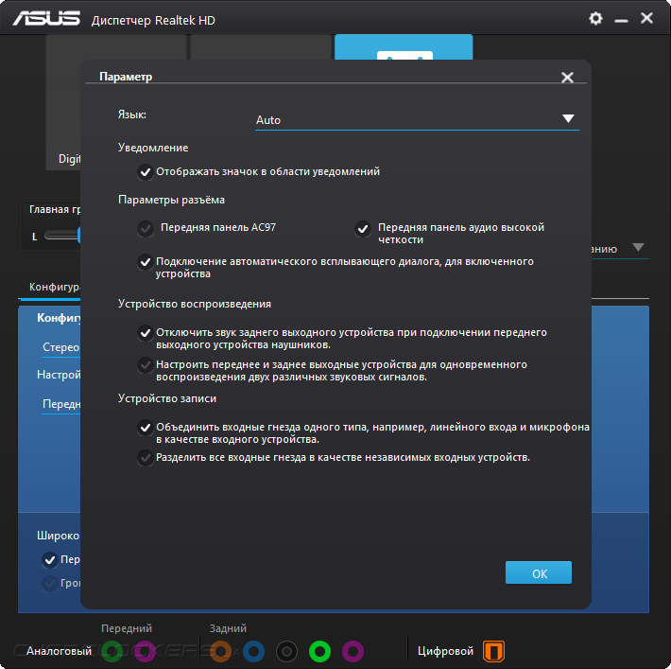Select Передняя панель аудио высокой четкости

tap(363, 229)
